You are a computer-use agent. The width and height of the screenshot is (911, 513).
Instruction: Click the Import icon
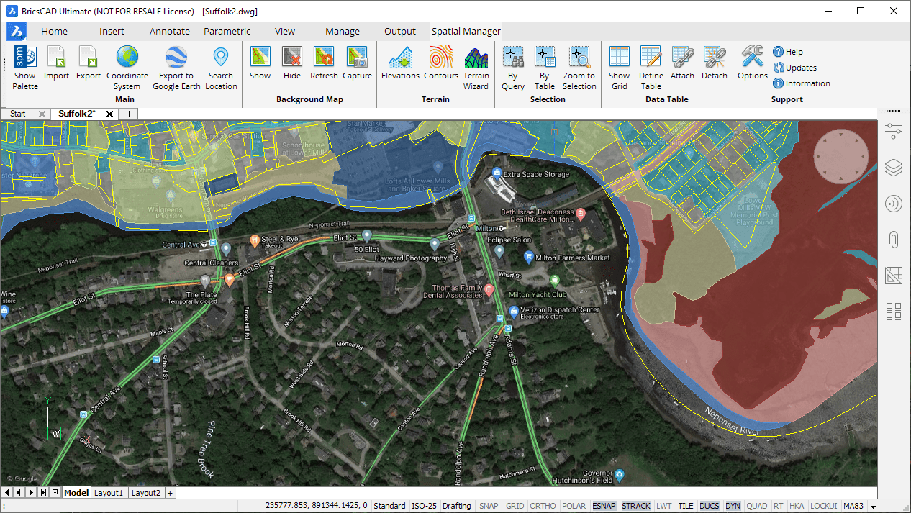click(56, 63)
